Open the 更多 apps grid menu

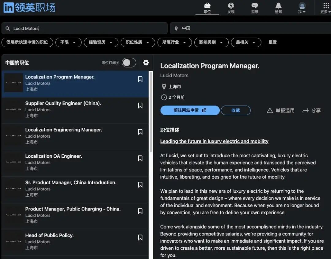click(326, 8)
